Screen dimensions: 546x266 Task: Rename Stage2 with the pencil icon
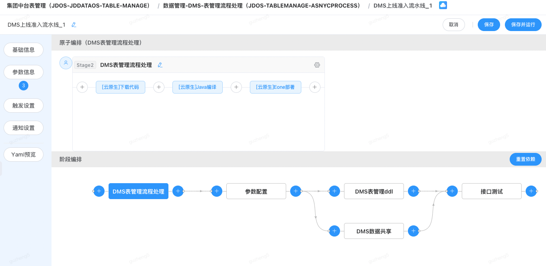160,65
